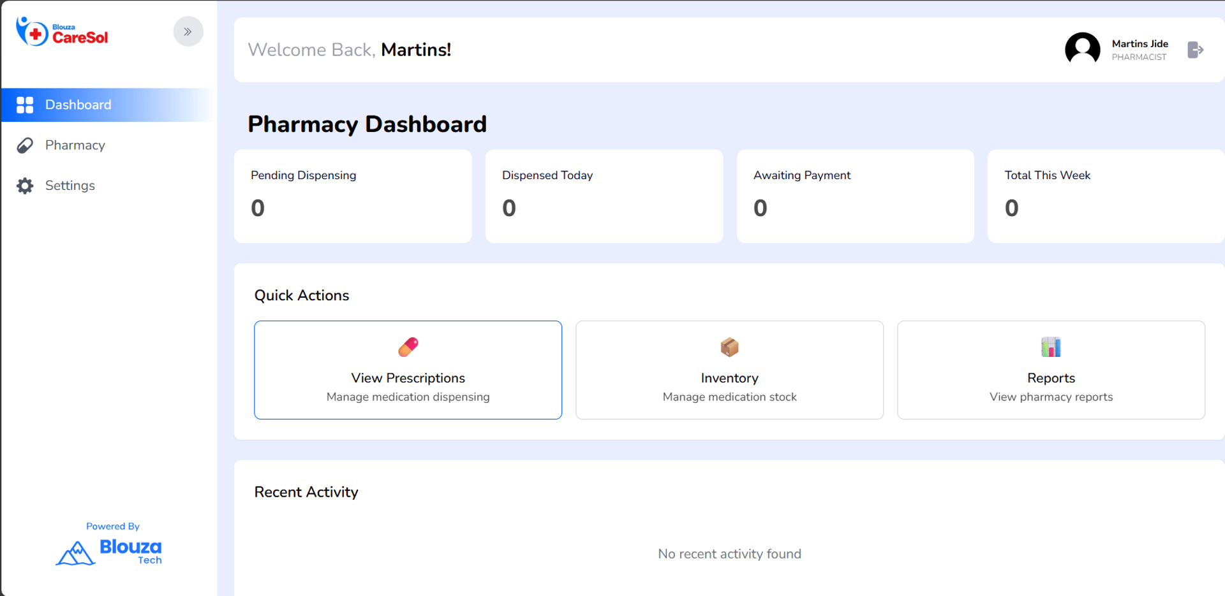Go to the Pharmacy menu item
1225x596 pixels.
coord(75,145)
